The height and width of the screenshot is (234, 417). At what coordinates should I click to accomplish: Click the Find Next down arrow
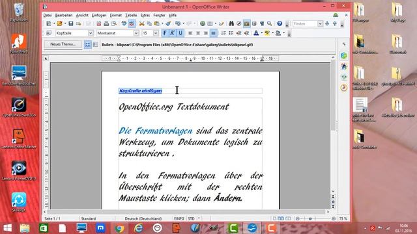(x=327, y=24)
